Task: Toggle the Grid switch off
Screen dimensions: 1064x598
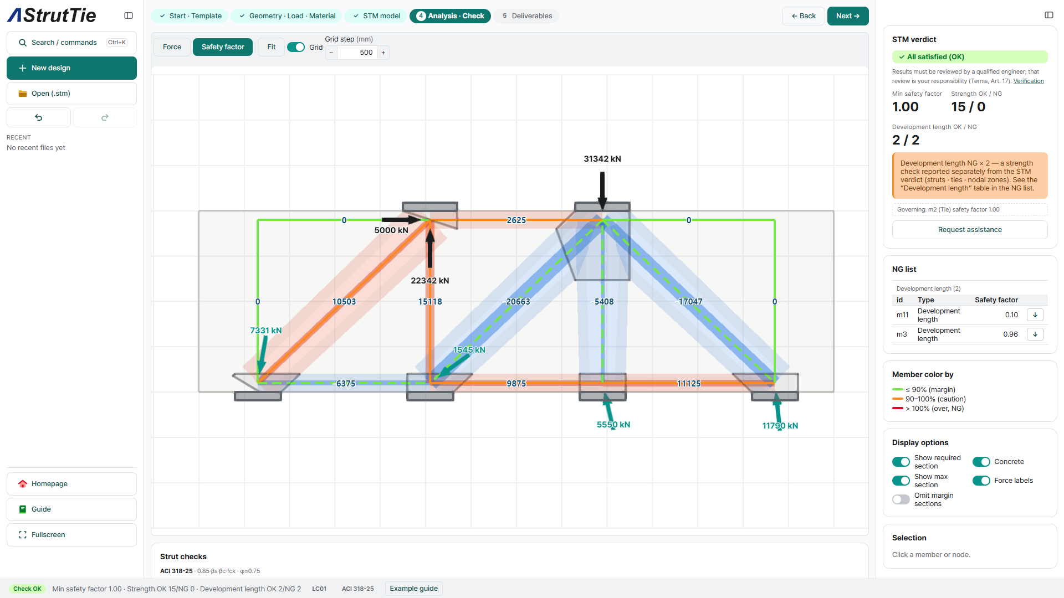Action: [296, 47]
